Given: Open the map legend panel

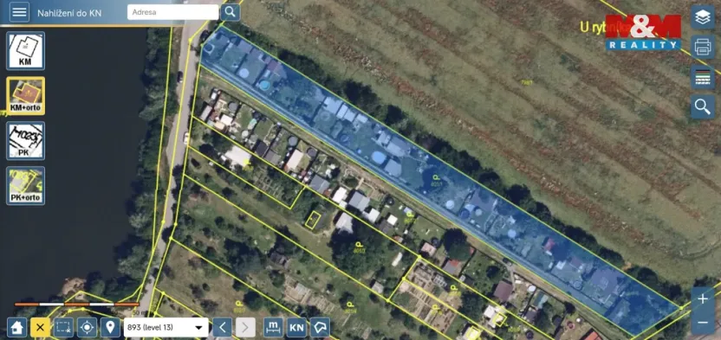Looking at the screenshot, I should tap(703, 77).
